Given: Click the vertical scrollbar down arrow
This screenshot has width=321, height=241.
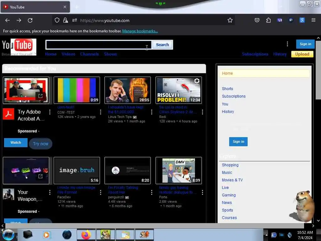Looking at the screenshot, I should 318,221.
